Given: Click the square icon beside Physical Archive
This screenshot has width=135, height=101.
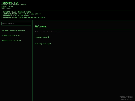Looking at the screenshot, I should tap(3, 41).
